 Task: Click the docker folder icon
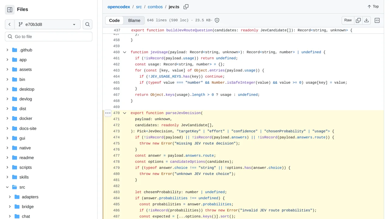pos(14,118)
